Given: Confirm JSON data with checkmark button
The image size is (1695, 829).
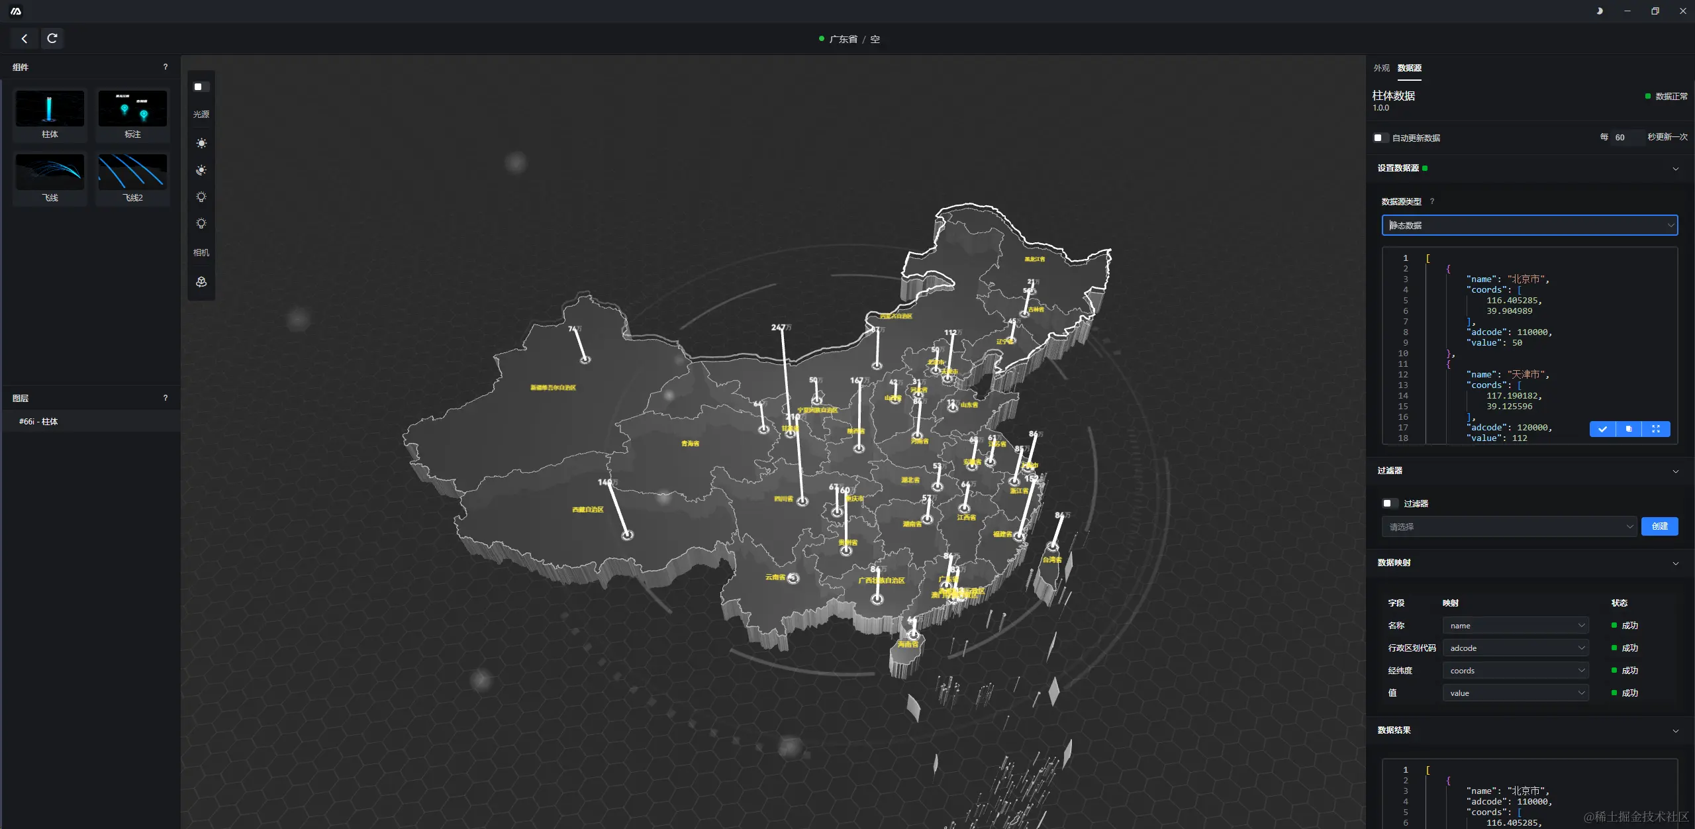Looking at the screenshot, I should (1602, 429).
